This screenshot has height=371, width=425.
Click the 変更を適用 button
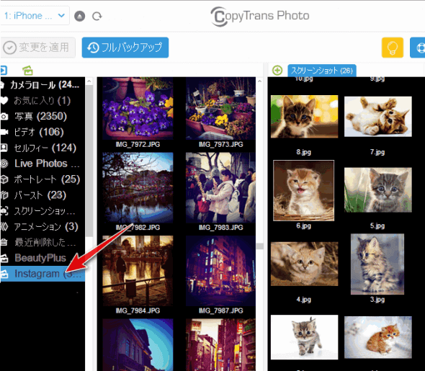pyautogui.click(x=37, y=48)
